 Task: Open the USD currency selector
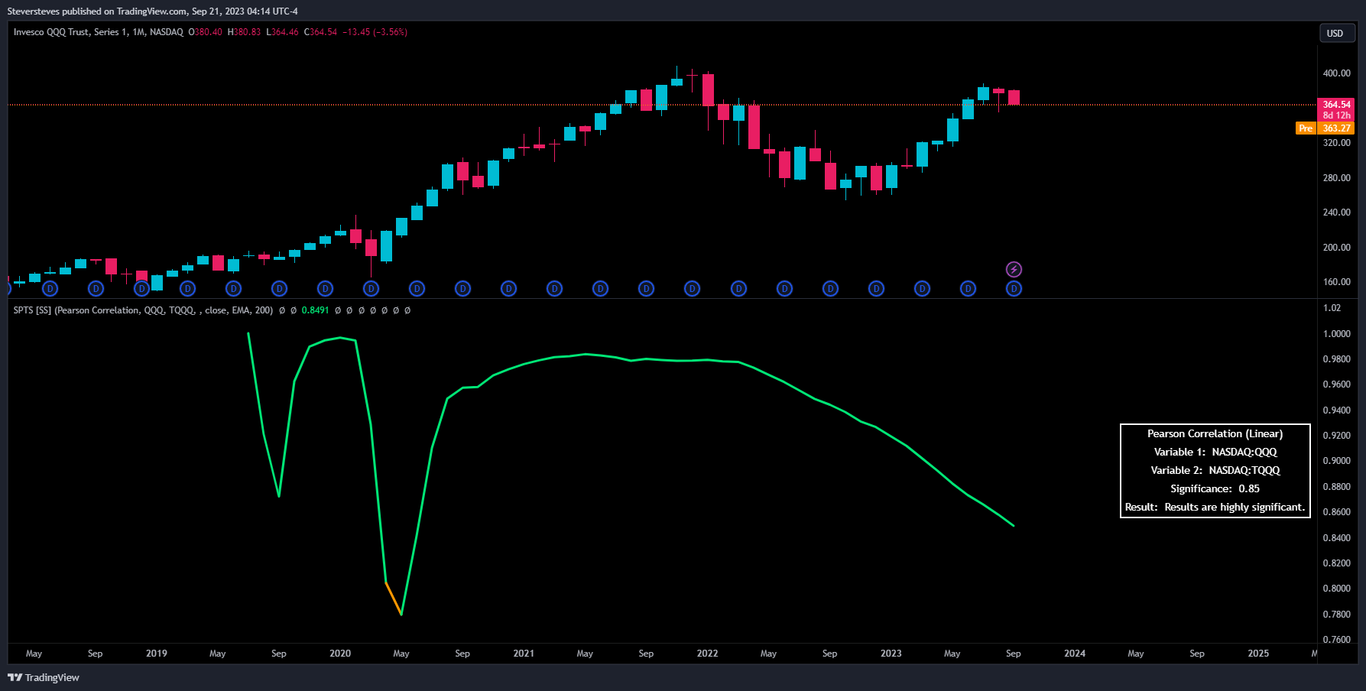coord(1337,33)
